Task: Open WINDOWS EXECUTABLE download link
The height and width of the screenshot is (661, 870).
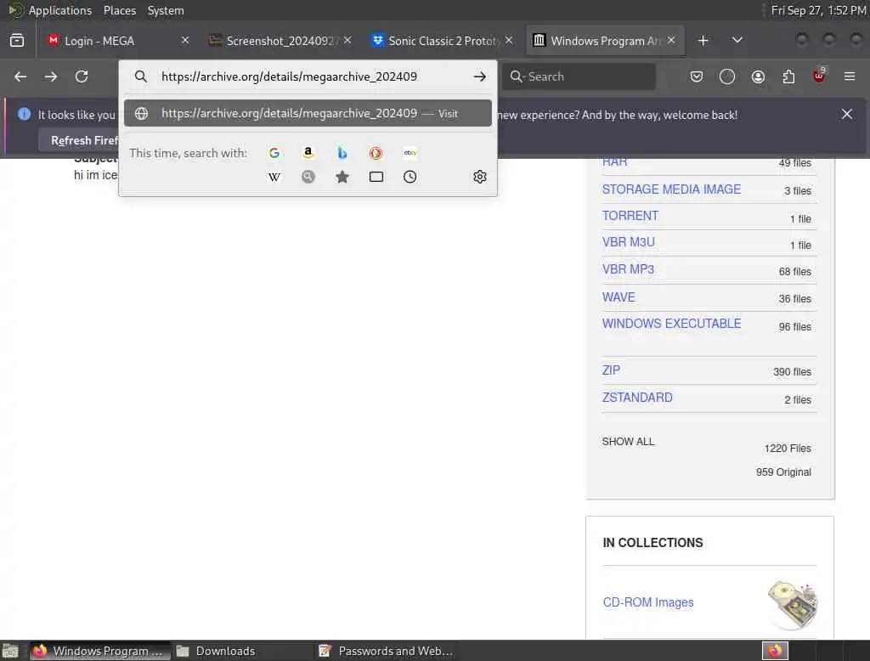Action: 671,324
